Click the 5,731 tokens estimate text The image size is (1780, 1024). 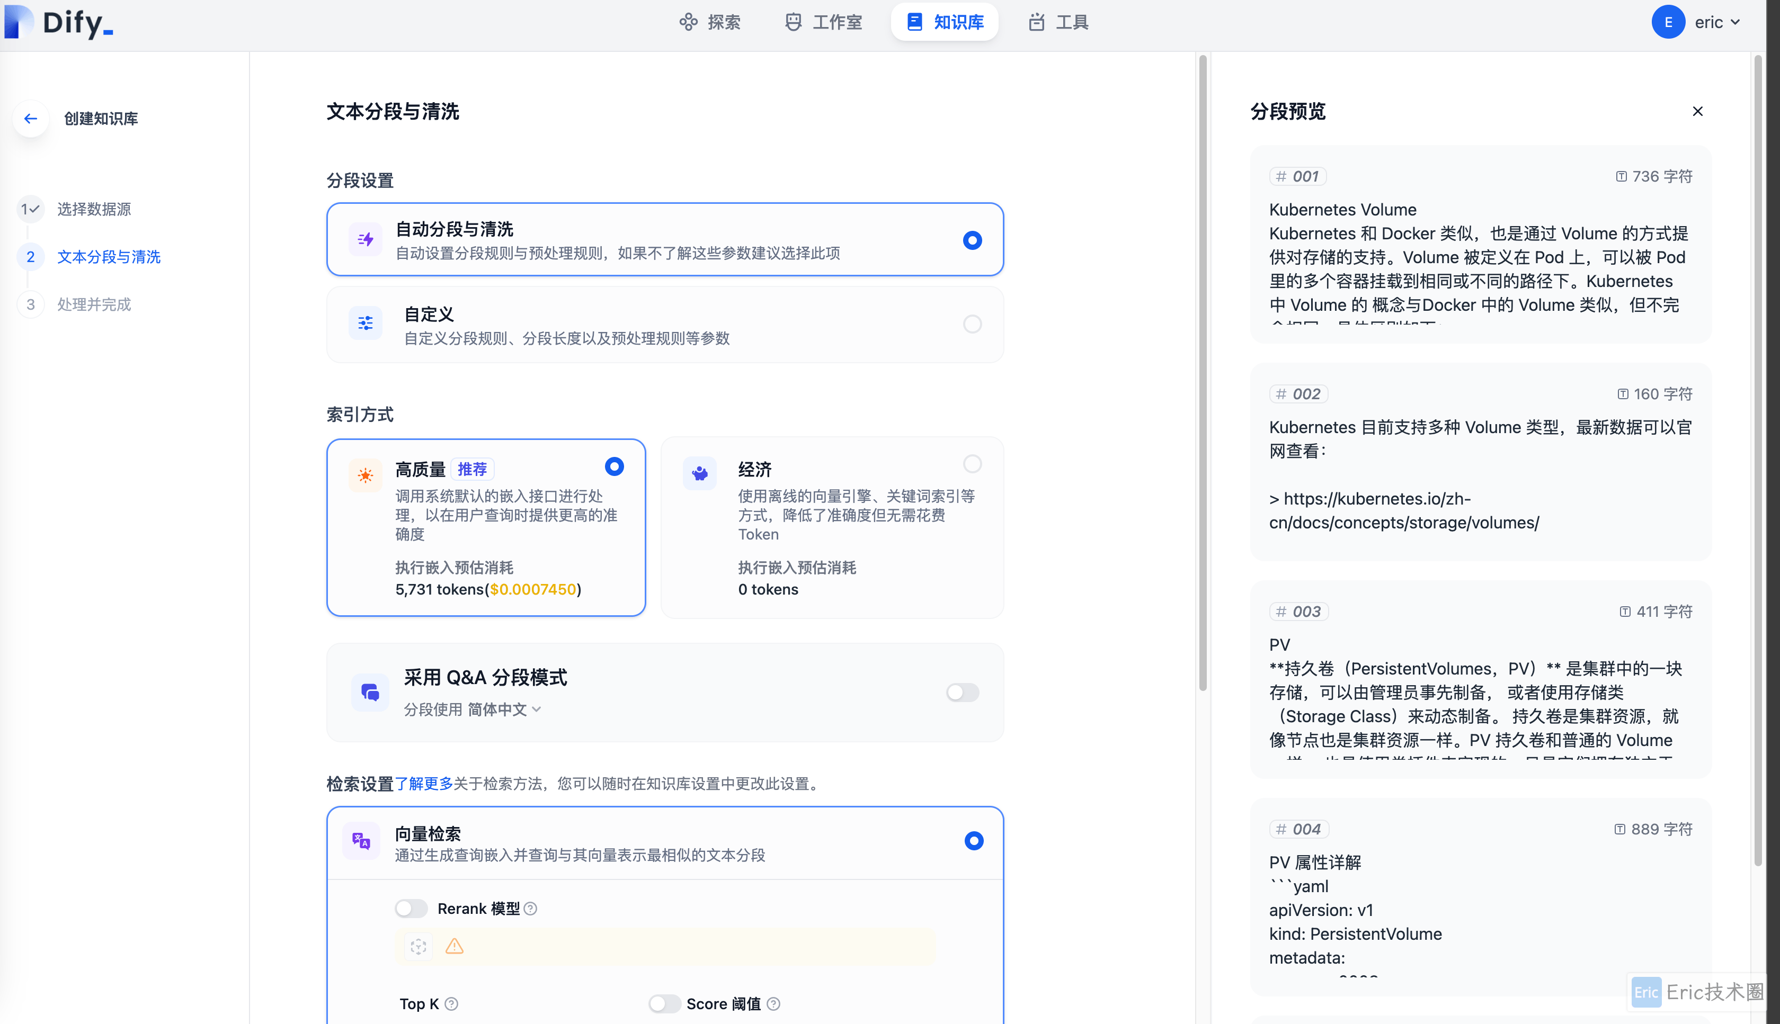[488, 589]
